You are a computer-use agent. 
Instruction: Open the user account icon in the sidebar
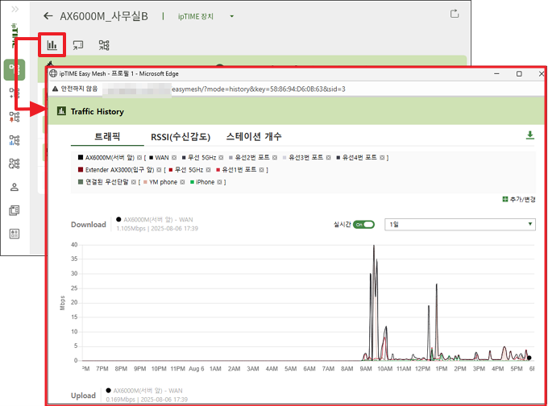click(x=15, y=187)
